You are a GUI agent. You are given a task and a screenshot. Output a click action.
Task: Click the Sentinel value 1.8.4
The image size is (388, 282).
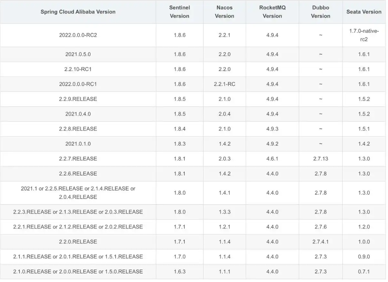180,129
